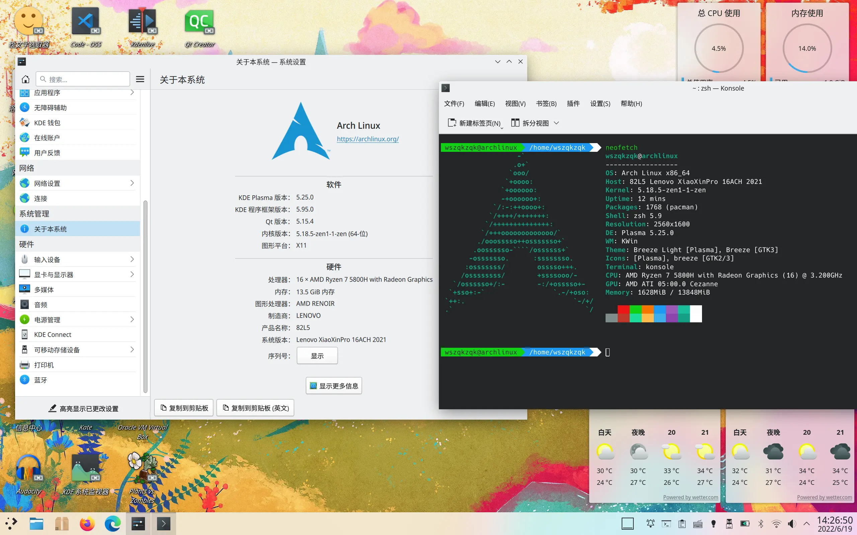Open Konsole Bookmarks menu
The width and height of the screenshot is (857, 535).
coord(546,104)
